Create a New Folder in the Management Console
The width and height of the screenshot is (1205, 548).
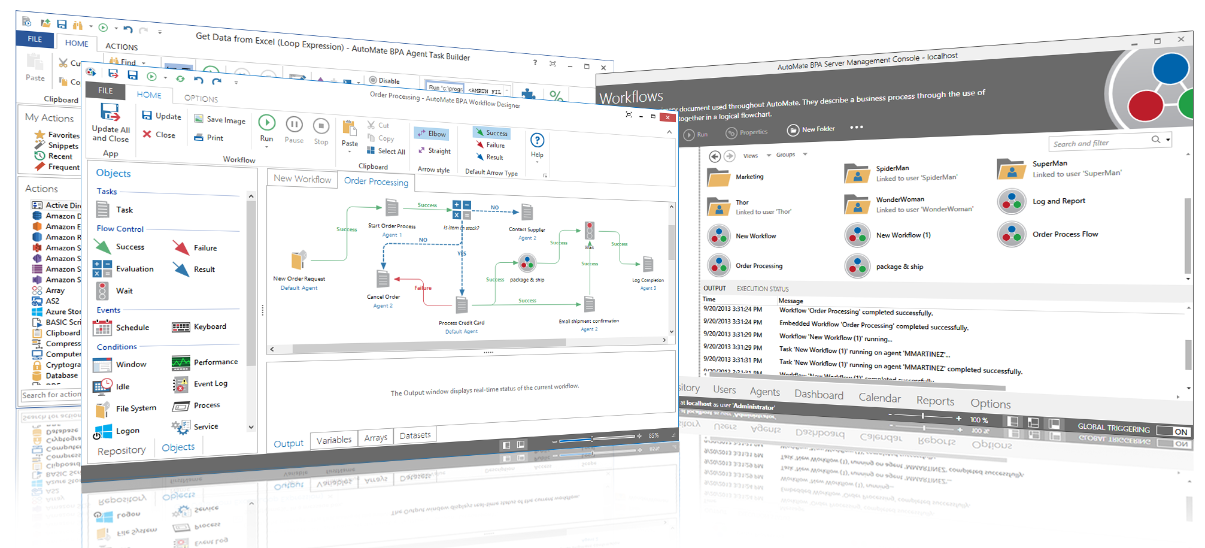click(x=812, y=129)
